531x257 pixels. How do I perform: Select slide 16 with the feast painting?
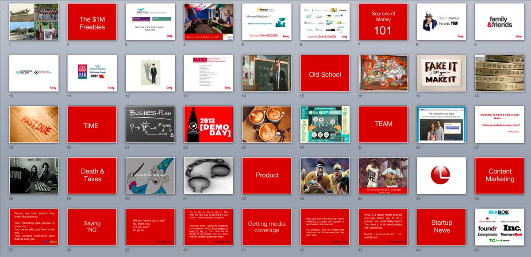tap(383, 73)
